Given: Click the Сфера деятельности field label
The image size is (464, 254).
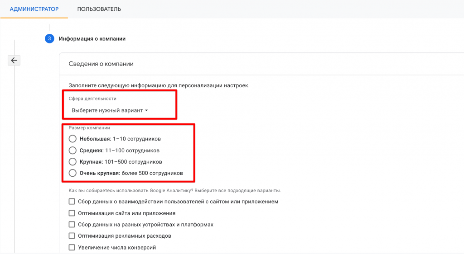Looking at the screenshot, I should click(x=92, y=98).
